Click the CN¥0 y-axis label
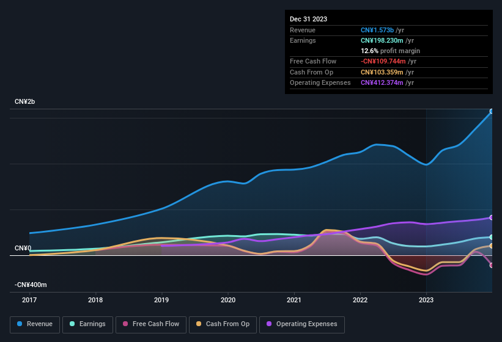 (23, 248)
